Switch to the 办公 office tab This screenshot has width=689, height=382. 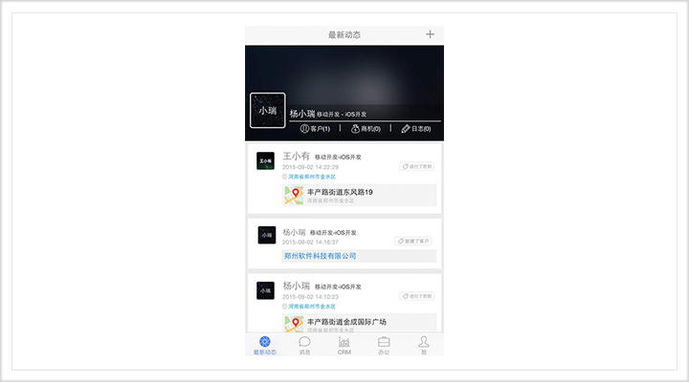[x=384, y=345]
